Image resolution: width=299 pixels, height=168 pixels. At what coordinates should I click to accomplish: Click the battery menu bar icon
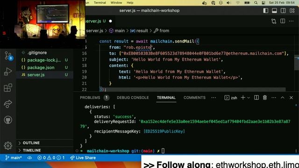247,3
